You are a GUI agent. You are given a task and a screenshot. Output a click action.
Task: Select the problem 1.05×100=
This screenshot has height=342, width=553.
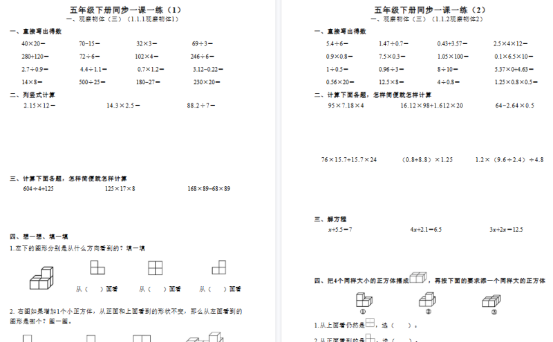(453, 57)
